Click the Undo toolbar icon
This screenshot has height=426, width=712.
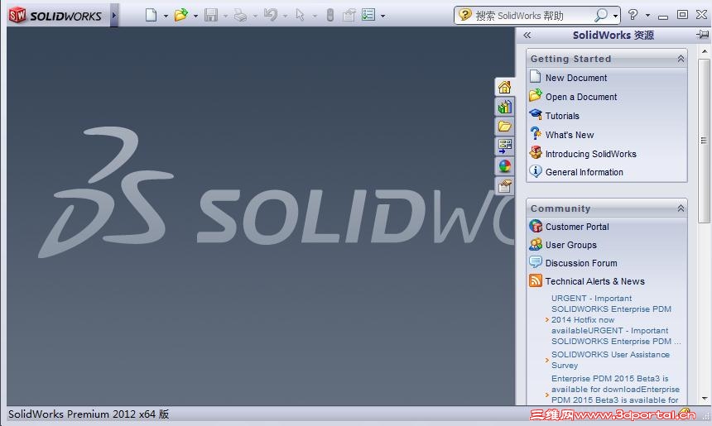[271, 15]
